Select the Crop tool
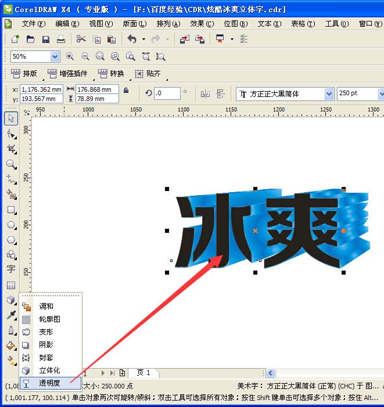Viewport: 384px width, 407px height. tap(11, 149)
